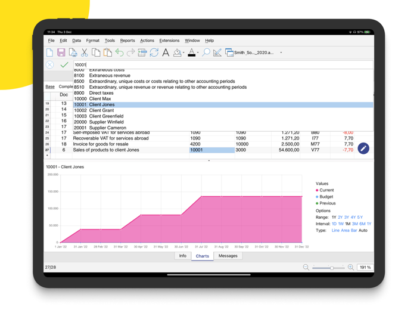The width and height of the screenshot is (417, 313).
Task: Select 10003 Client Greenfield suggestion
Action: click(223, 116)
